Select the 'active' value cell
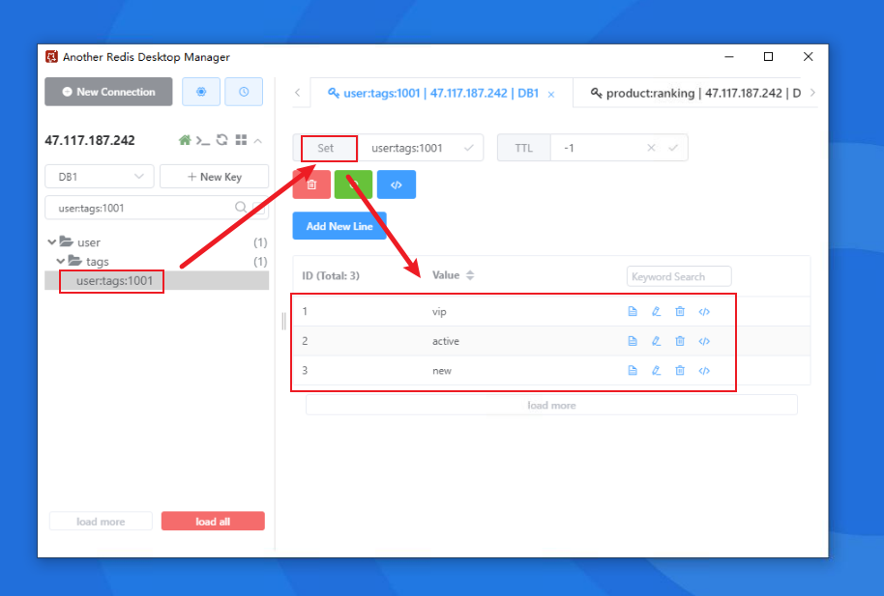884x596 pixels. 445,341
